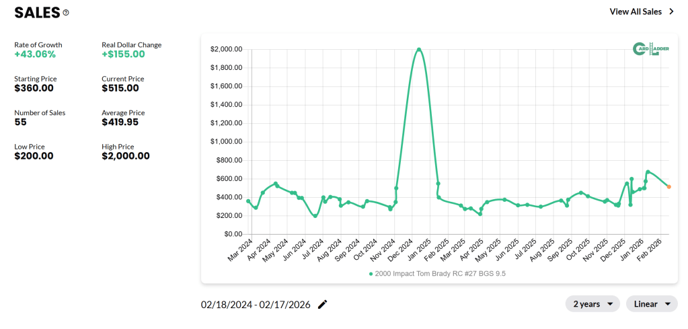This screenshot has height=329, width=688.
Task: Click the help icon beside the SALES heading
Action: coord(65,13)
